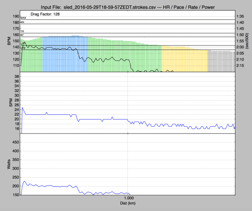Select the AN zone label
Screen dimensions: 252x211
(22, 22)
